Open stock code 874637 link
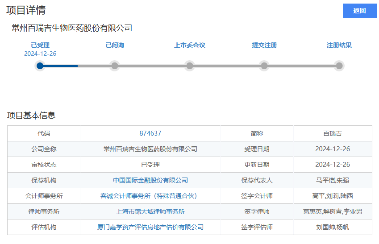Image resolution: width=379 pixels, height=244 pixels. coord(150,133)
